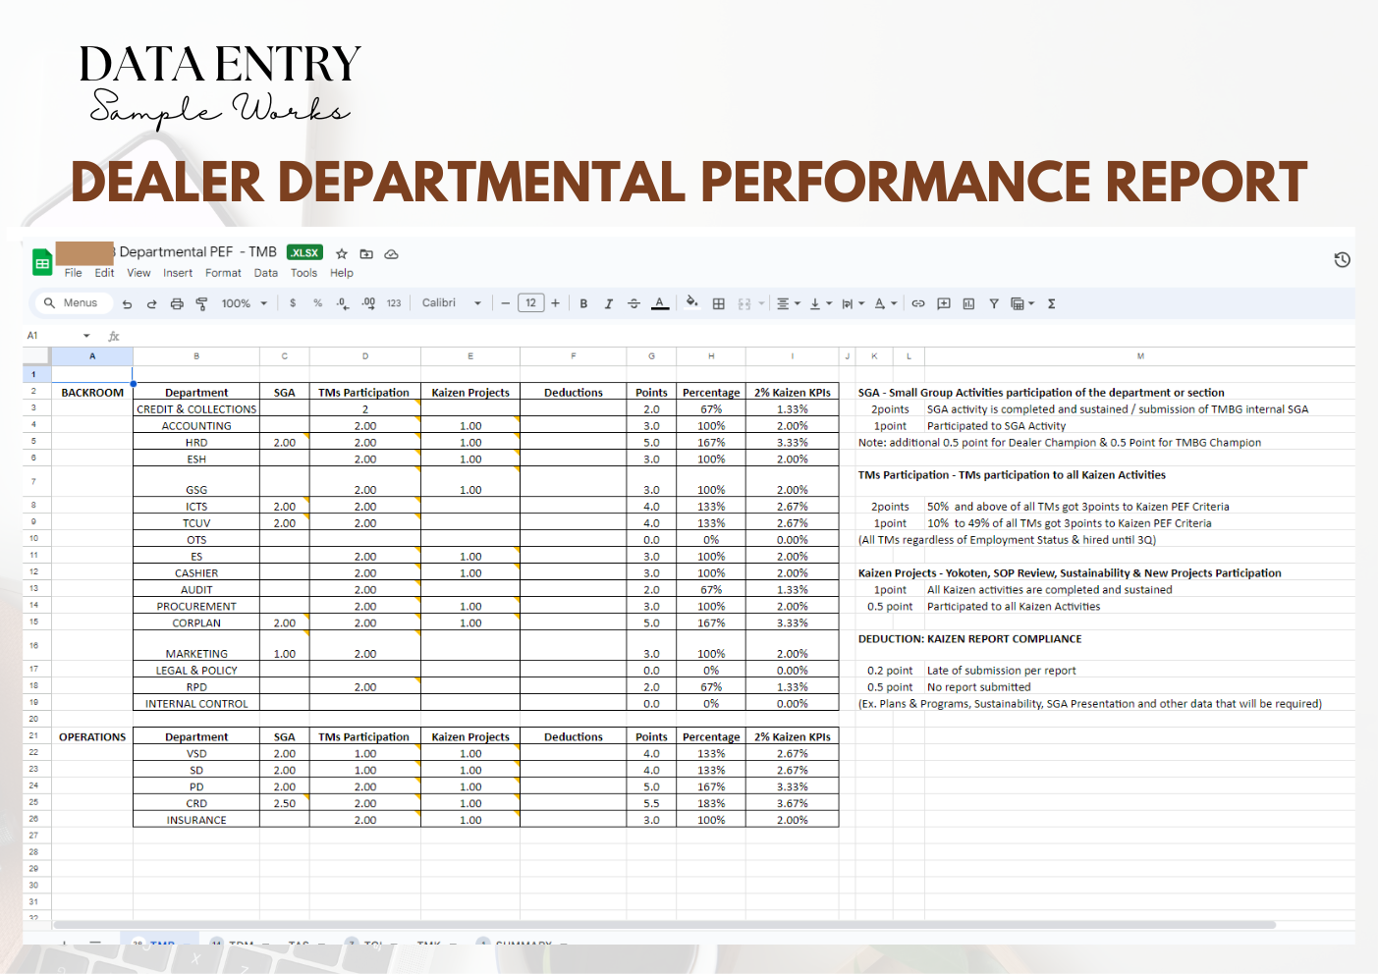Open vertical align dropdown
Screen dimensions: 1378x974
click(x=820, y=304)
